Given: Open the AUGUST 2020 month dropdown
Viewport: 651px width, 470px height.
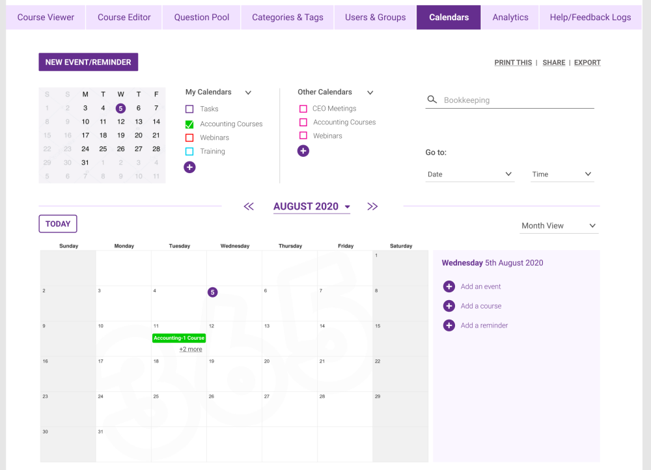Looking at the screenshot, I should 312,206.
